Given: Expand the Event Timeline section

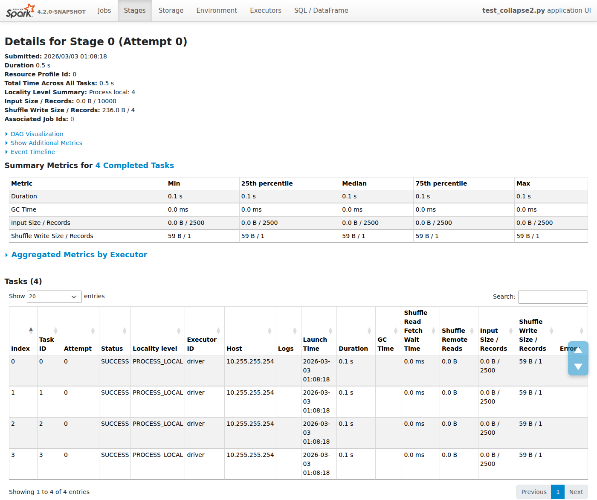Looking at the screenshot, I should [32, 152].
